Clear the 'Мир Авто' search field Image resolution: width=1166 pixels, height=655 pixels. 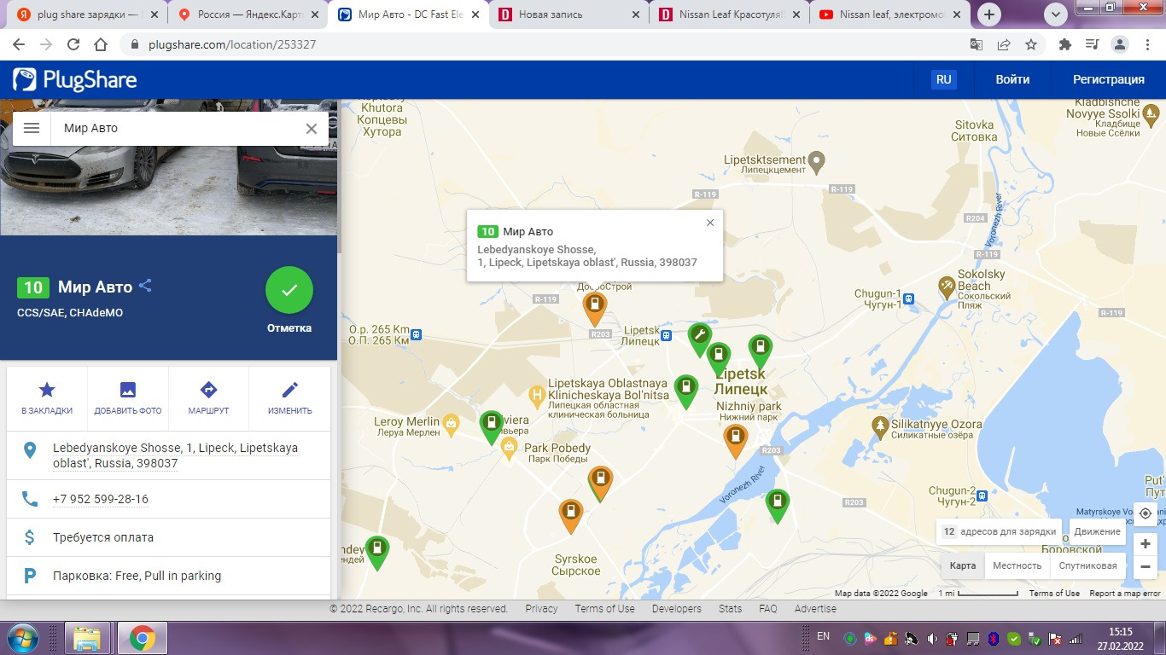312,128
